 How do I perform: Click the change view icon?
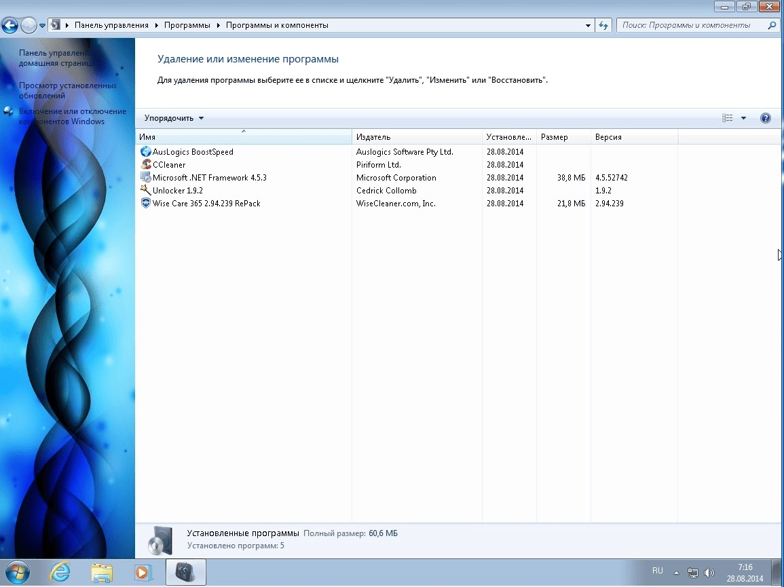point(728,118)
